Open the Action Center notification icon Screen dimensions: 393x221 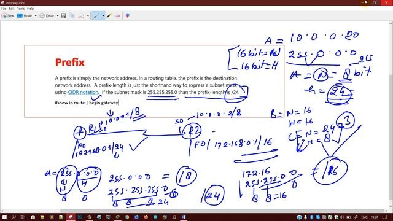[x=385, y=217]
